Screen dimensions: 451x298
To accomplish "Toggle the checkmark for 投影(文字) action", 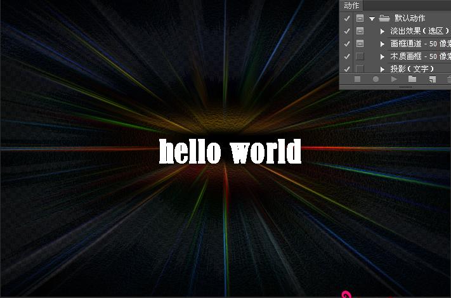I will (347, 68).
